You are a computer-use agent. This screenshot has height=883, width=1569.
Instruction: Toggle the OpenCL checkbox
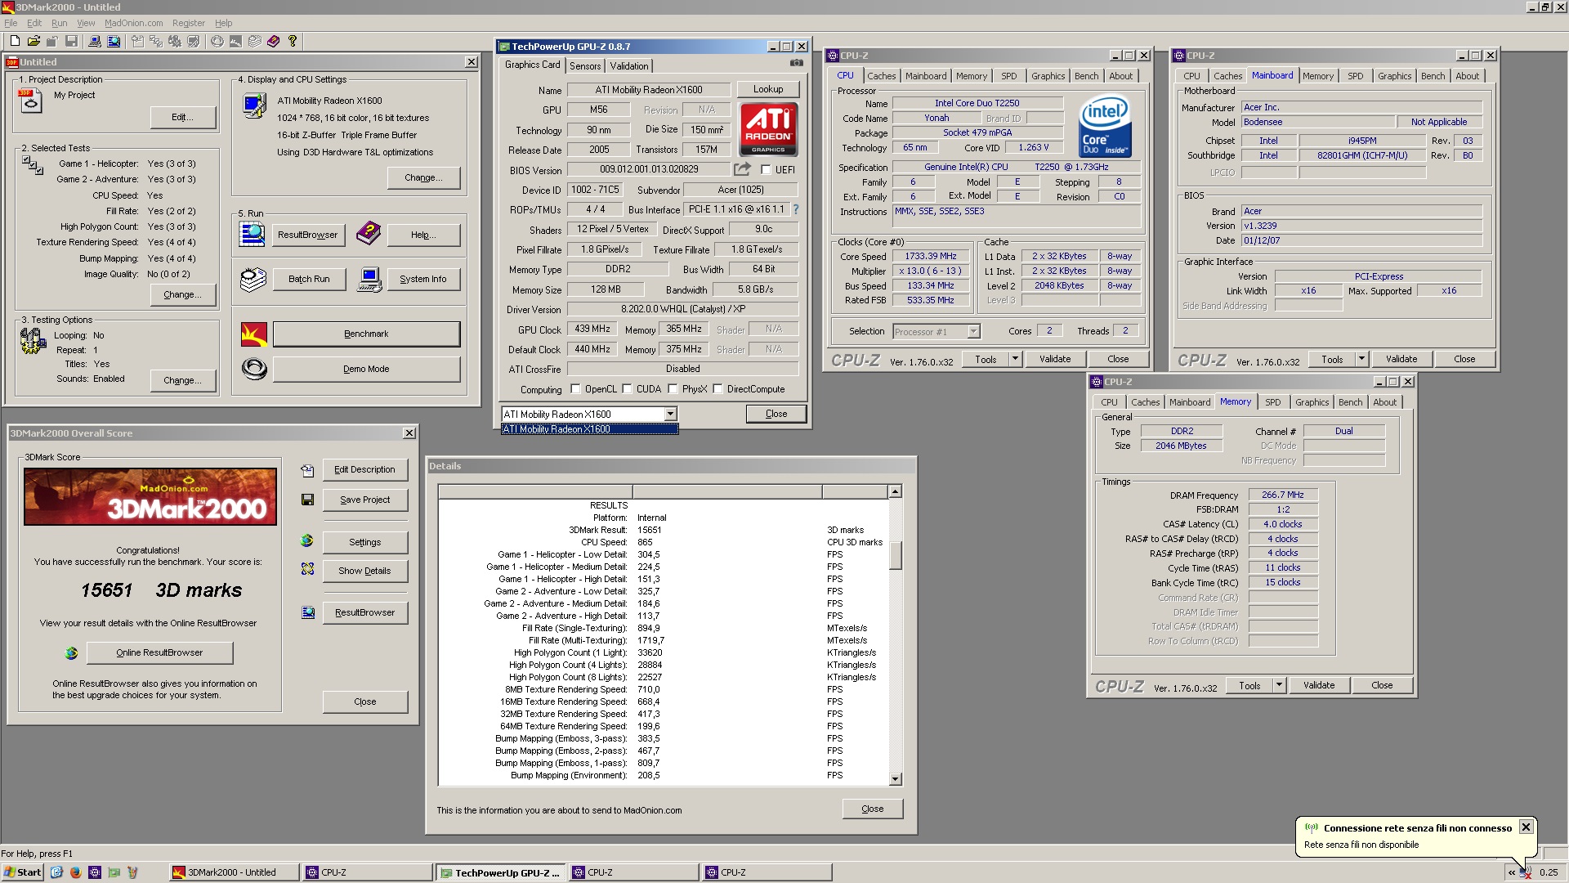pos(575,389)
